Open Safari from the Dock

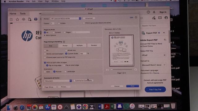point(22,108)
